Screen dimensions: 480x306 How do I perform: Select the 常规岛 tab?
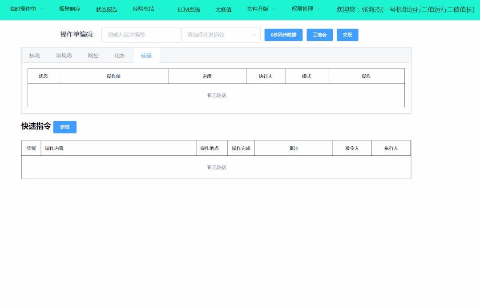point(64,56)
